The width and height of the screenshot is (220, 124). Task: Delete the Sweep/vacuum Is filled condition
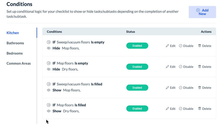pyautogui.click(x=204, y=88)
